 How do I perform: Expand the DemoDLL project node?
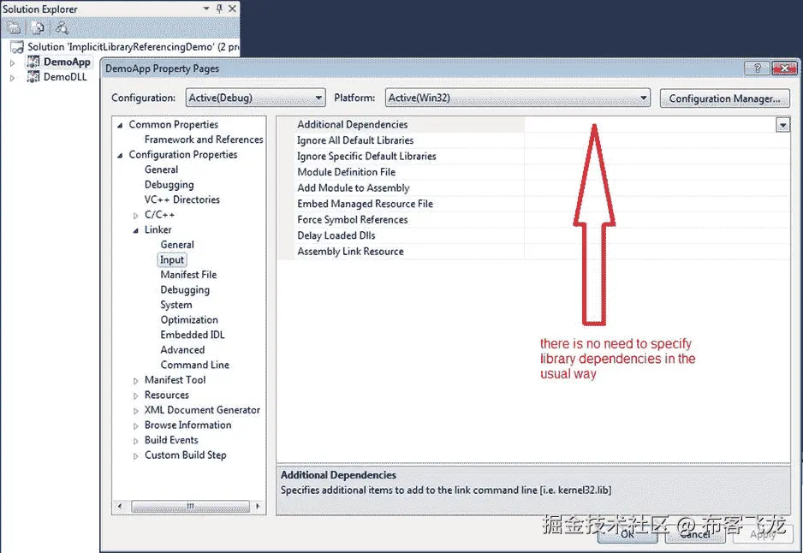pyautogui.click(x=13, y=78)
